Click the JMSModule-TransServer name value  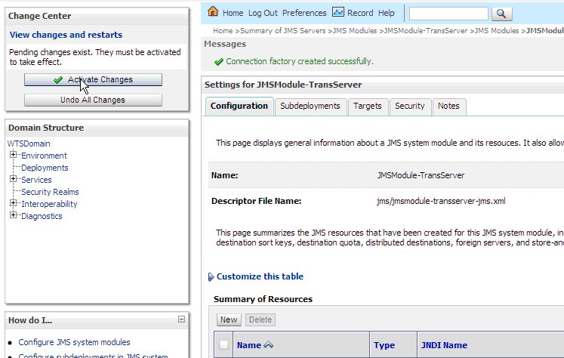click(x=421, y=175)
